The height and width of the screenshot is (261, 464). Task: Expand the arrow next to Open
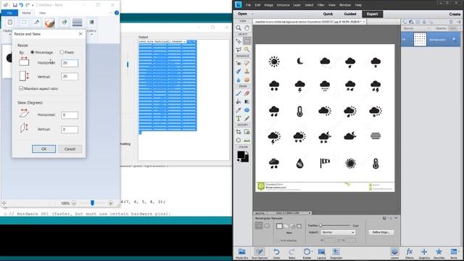(252, 14)
